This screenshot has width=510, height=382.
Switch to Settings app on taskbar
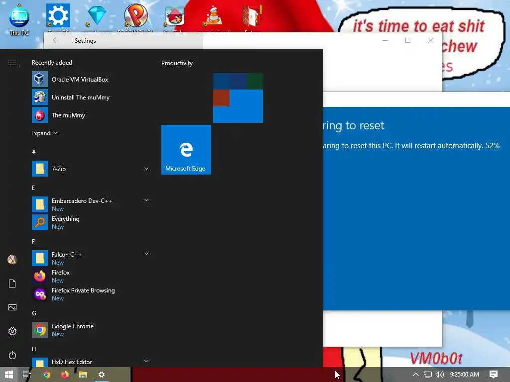102,375
